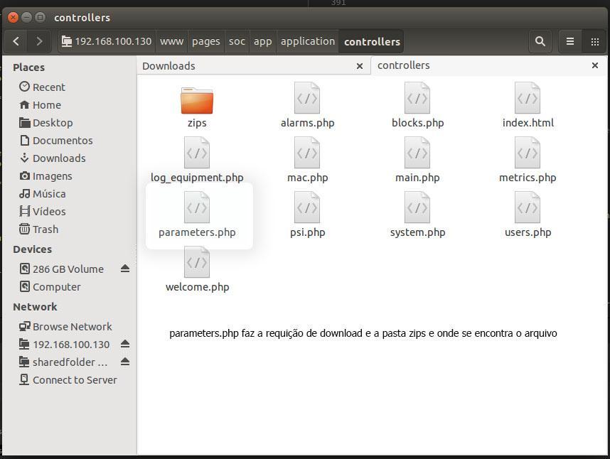Navigate to application in the path bar
610x459 pixels.
coord(308,41)
